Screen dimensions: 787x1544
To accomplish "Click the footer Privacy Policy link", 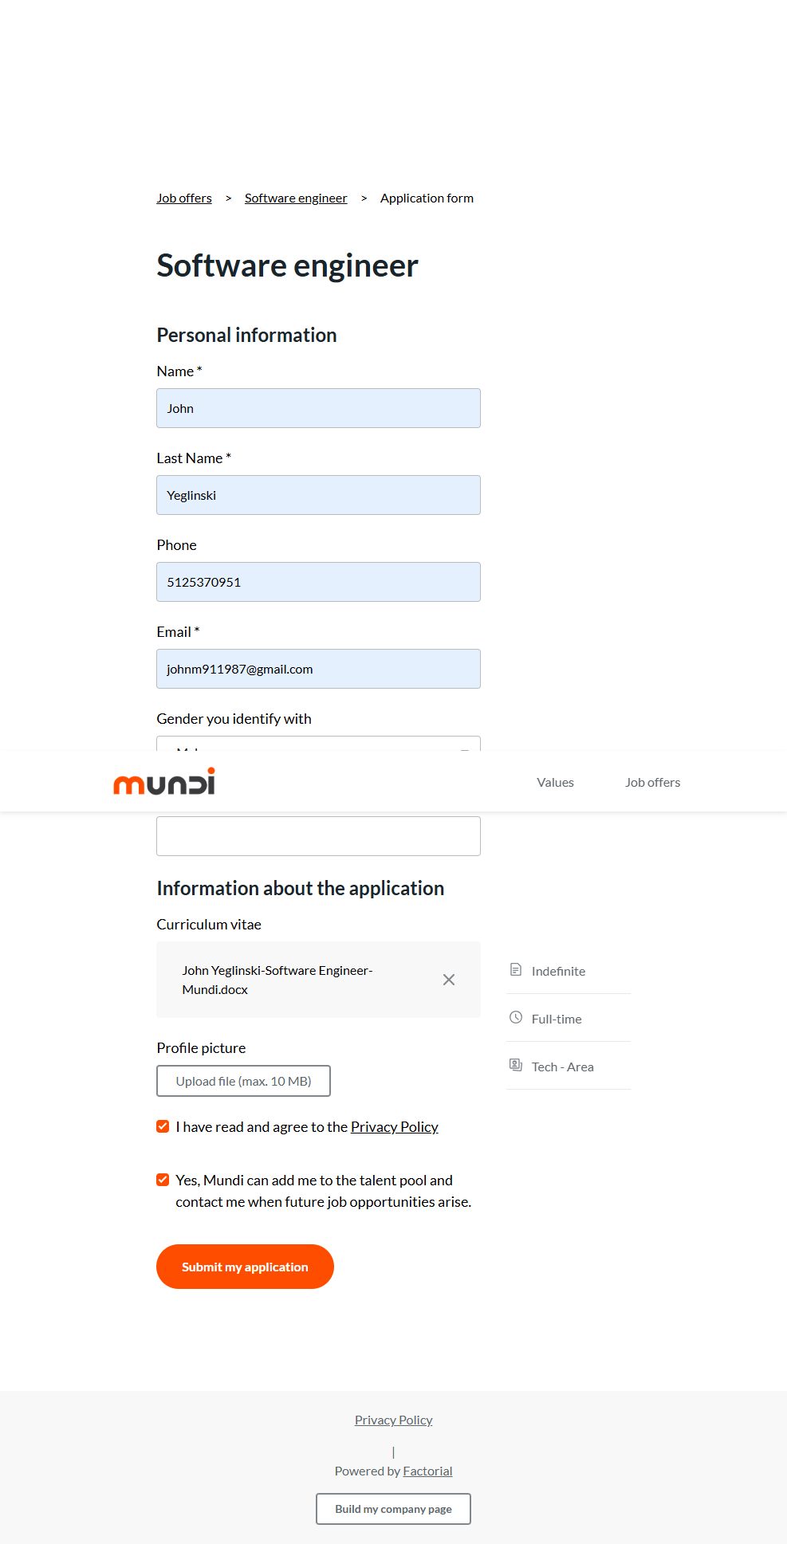I will [x=393, y=1420].
